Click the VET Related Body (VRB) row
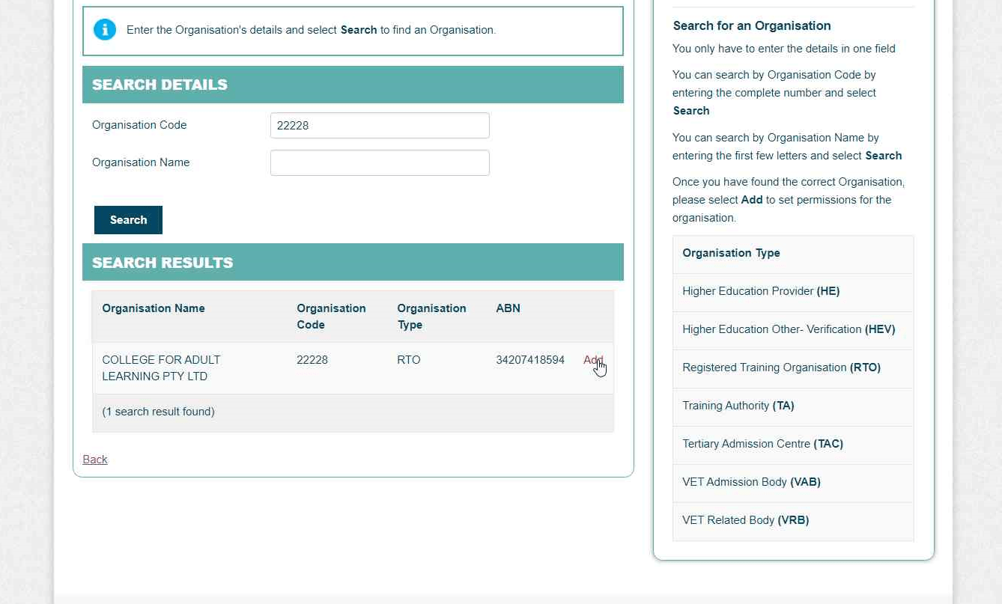Screen dimensions: 1002x604 745,520
